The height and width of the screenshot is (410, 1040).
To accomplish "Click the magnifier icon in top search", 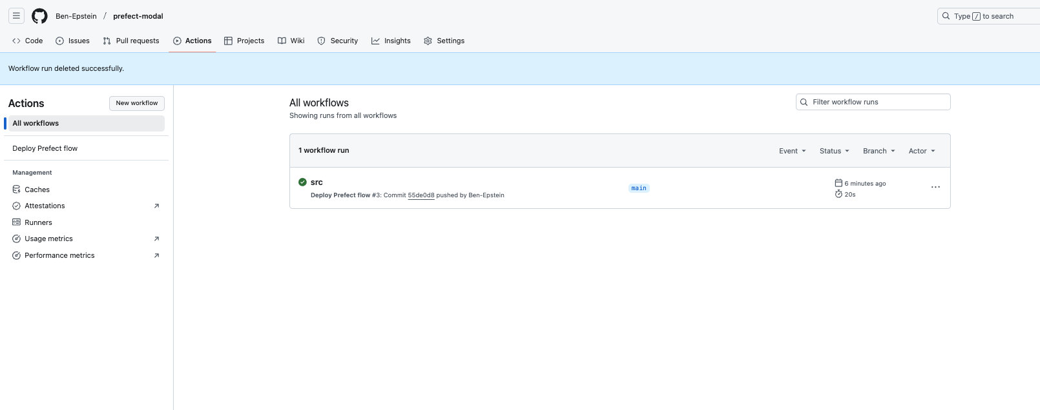I will click(946, 16).
